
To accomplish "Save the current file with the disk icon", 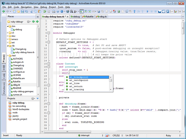I will [22, 12].
